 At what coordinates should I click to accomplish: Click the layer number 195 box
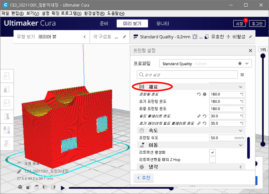coord(263,49)
